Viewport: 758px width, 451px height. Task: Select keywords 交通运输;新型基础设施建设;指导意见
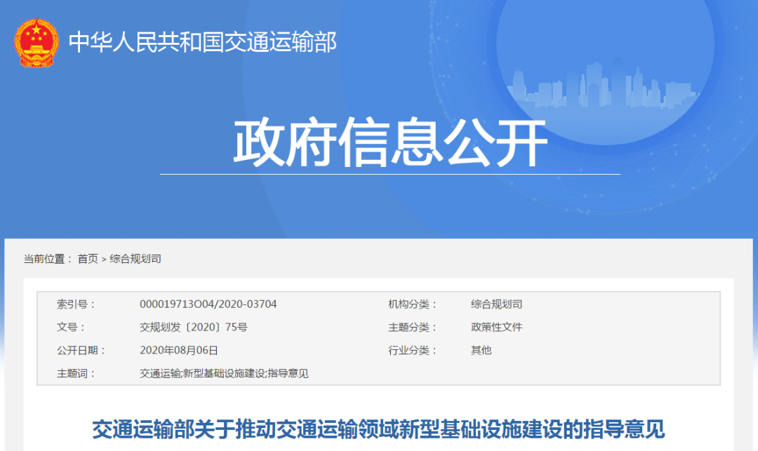pyautogui.click(x=224, y=373)
